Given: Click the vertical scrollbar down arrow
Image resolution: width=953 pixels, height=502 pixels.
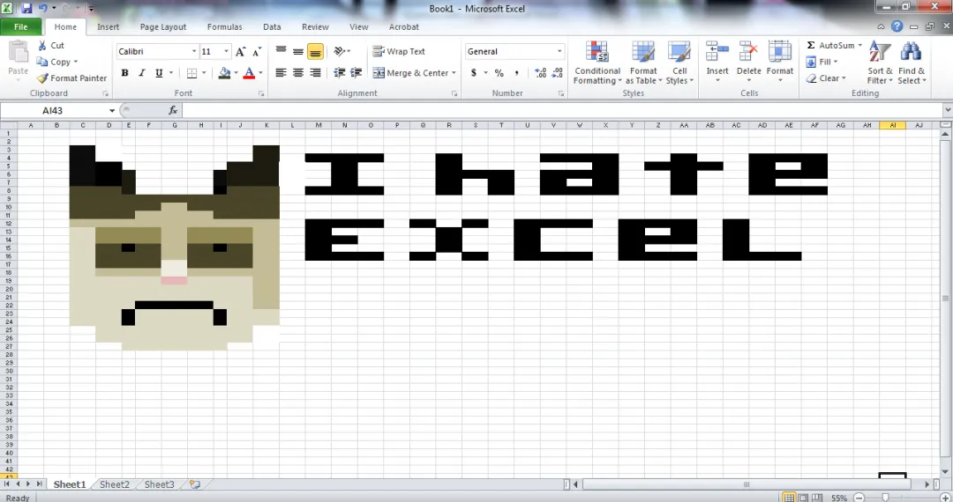Looking at the screenshot, I should [x=945, y=472].
